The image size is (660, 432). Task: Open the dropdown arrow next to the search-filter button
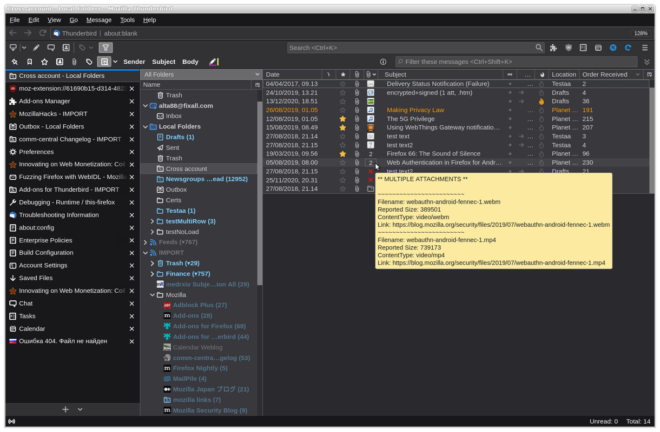[115, 62]
